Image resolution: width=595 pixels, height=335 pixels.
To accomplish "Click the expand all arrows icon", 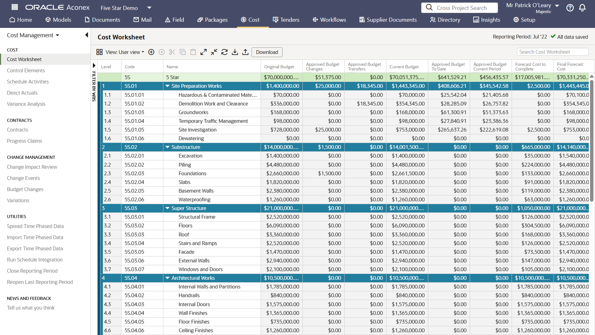I will pos(204,52).
